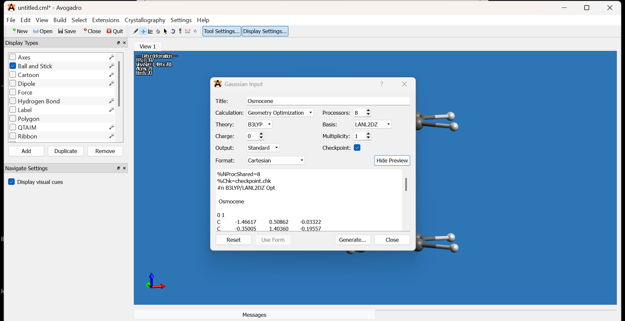Click the Gaussian Input help question mark
Screen dimensions: 625x321
382,84
